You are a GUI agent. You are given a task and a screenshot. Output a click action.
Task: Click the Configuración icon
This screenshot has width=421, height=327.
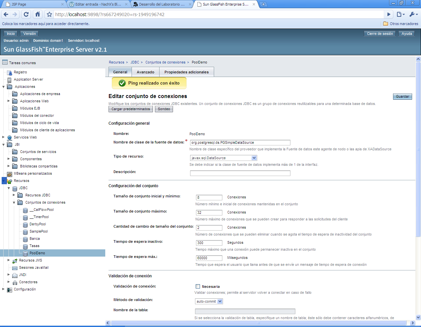10,289
